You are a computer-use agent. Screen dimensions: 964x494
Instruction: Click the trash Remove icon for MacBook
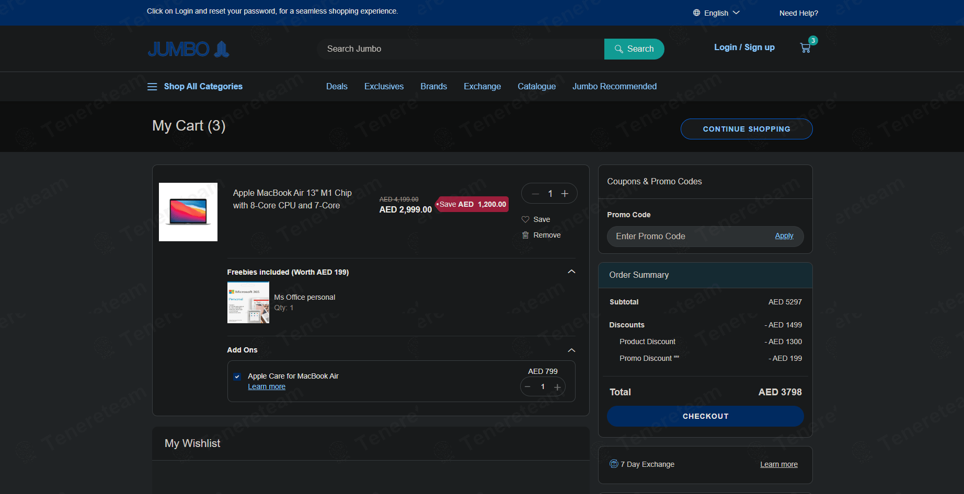tap(525, 235)
